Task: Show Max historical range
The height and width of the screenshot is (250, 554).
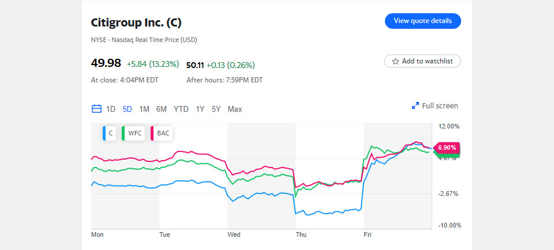Action: coord(235,109)
